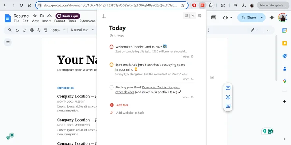Image resolution: width=291 pixels, height=145 pixels.
Task: Open the File menu
Action: (x=16, y=21)
